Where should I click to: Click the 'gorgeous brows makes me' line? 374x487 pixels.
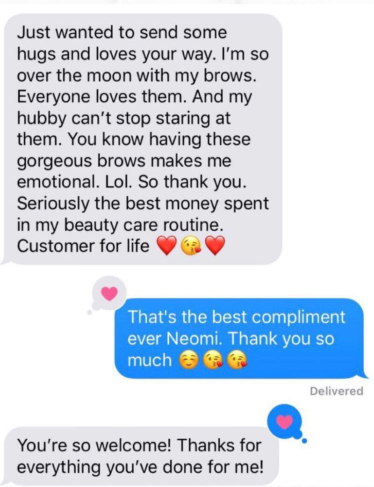(x=124, y=161)
